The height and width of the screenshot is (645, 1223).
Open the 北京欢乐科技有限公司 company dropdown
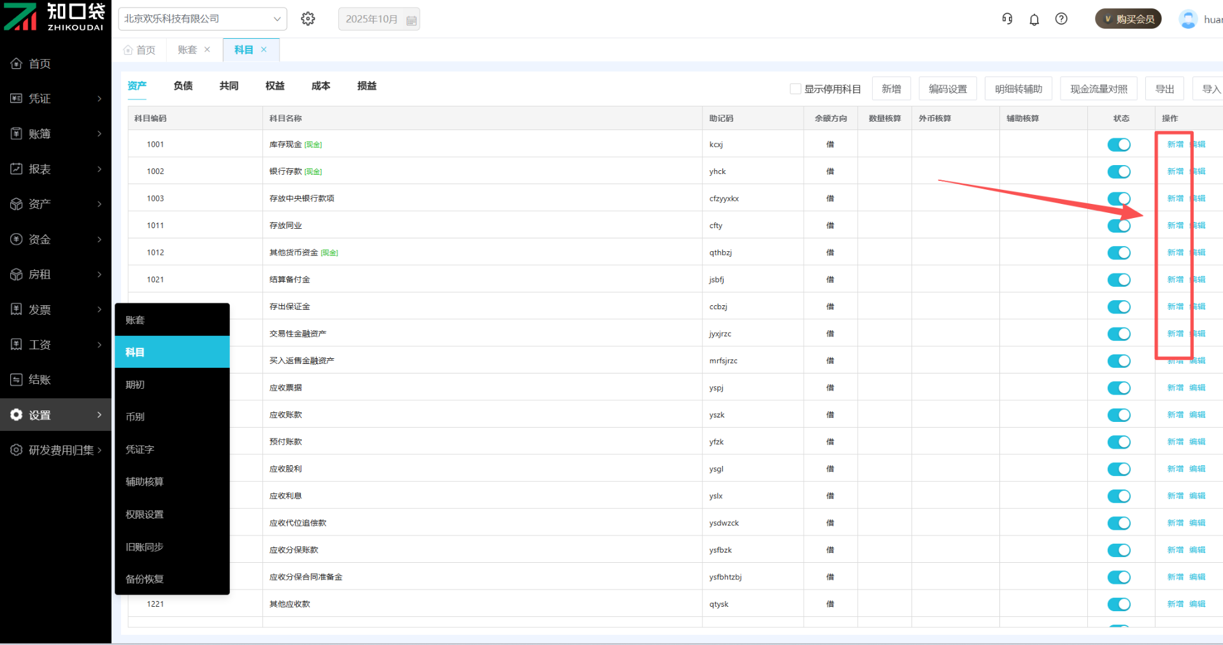click(203, 19)
